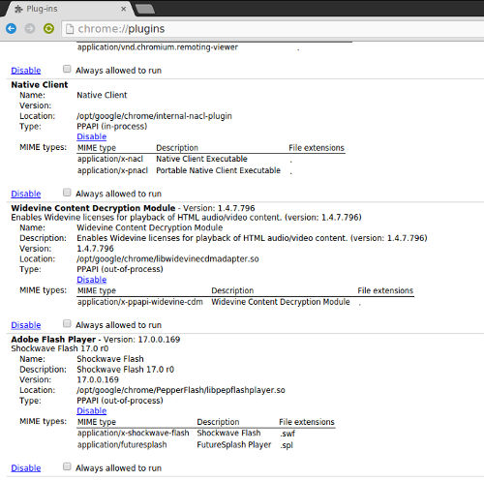This screenshot has width=484, height=480.
Task: Click the Disable link above the Native Client heading
Action: pos(26,71)
